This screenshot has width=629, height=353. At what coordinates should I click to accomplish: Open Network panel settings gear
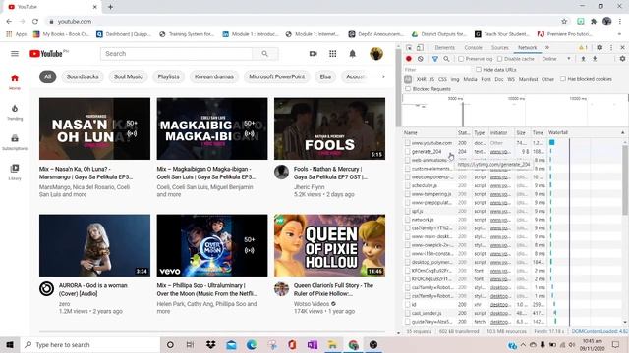coord(622,59)
